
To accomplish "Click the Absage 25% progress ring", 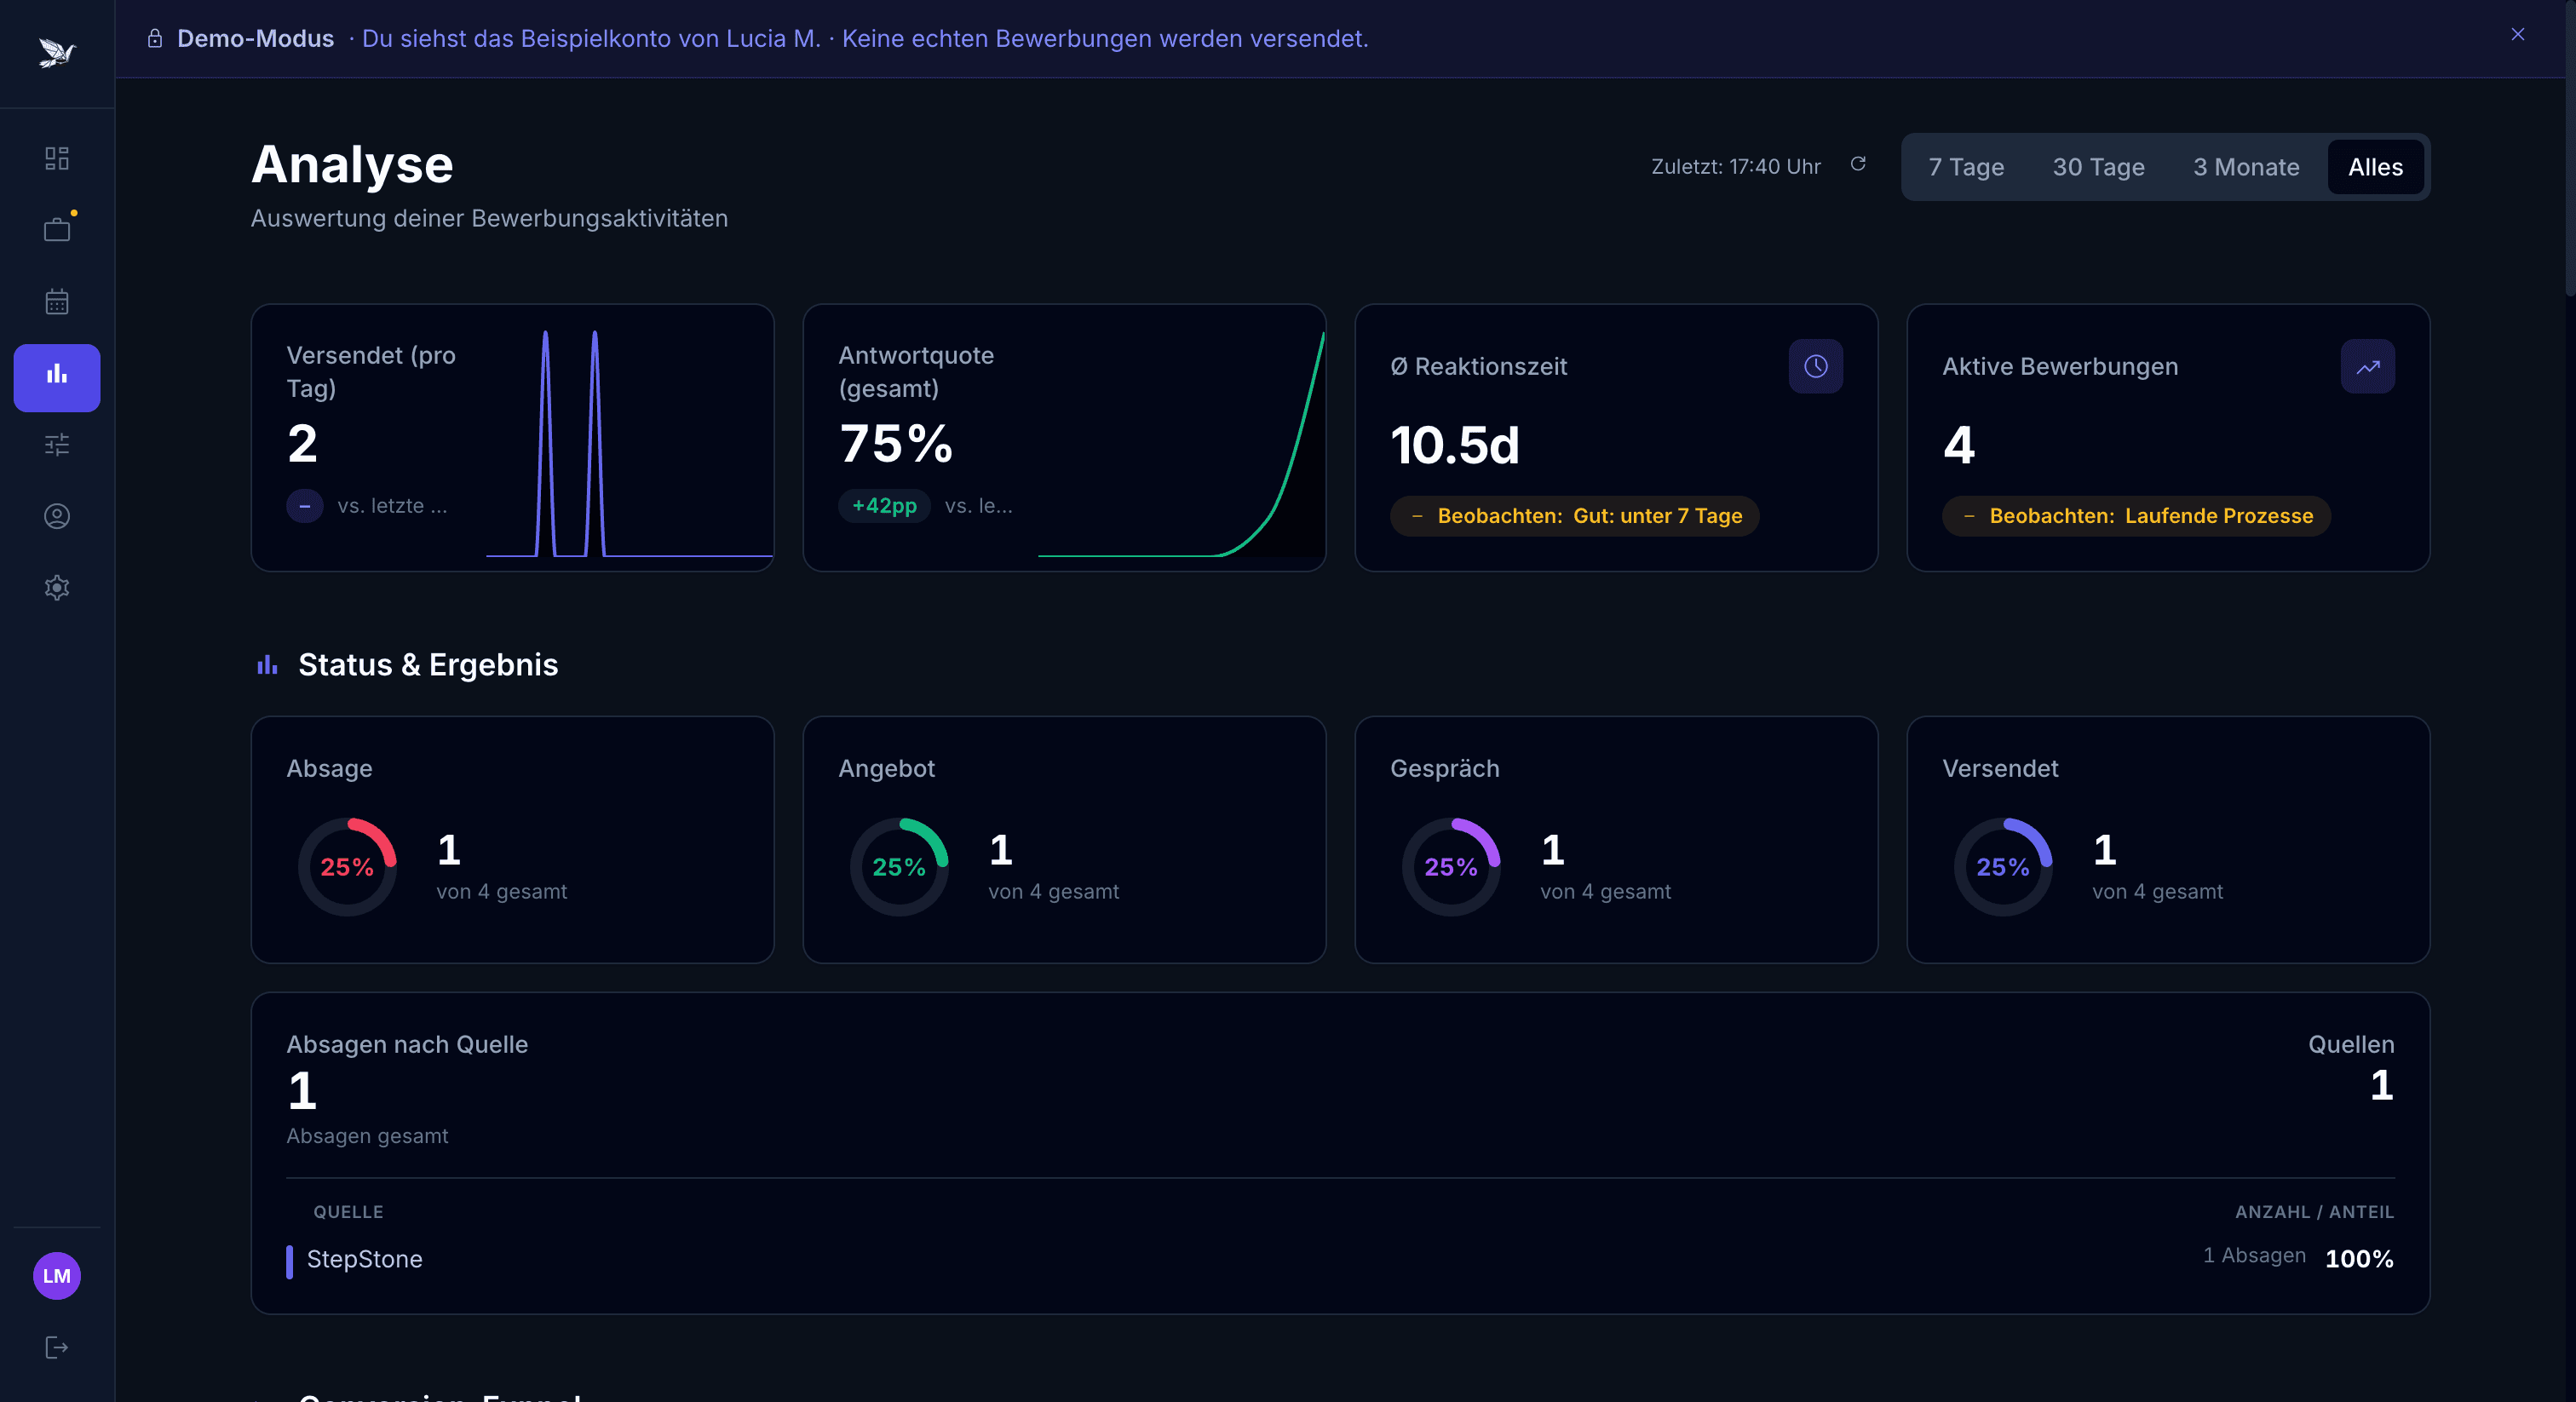I will (347, 867).
